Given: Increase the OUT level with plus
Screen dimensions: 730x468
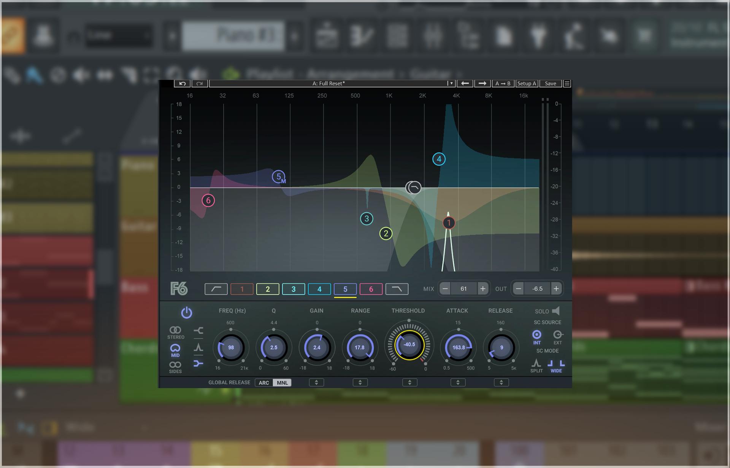Looking at the screenshot, I should pos(556,289).
